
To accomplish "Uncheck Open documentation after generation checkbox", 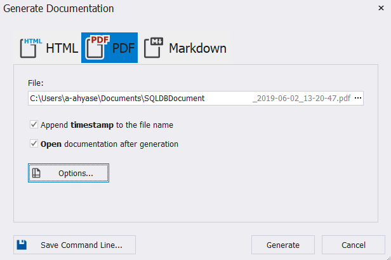I will [34, 144].
